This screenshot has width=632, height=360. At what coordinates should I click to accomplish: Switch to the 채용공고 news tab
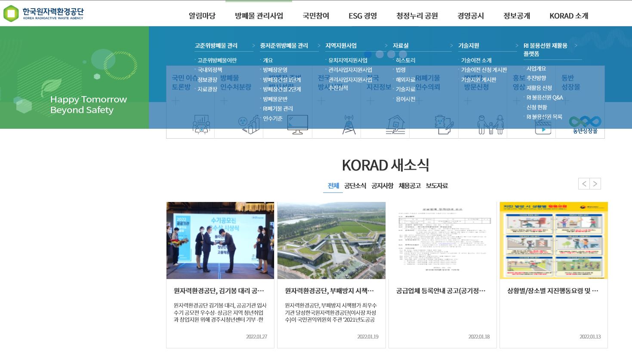tap(410, 186)
